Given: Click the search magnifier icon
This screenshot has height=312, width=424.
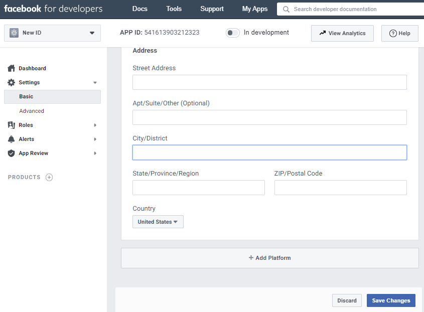Looking at the screenshot, I should tap(286, 9).
